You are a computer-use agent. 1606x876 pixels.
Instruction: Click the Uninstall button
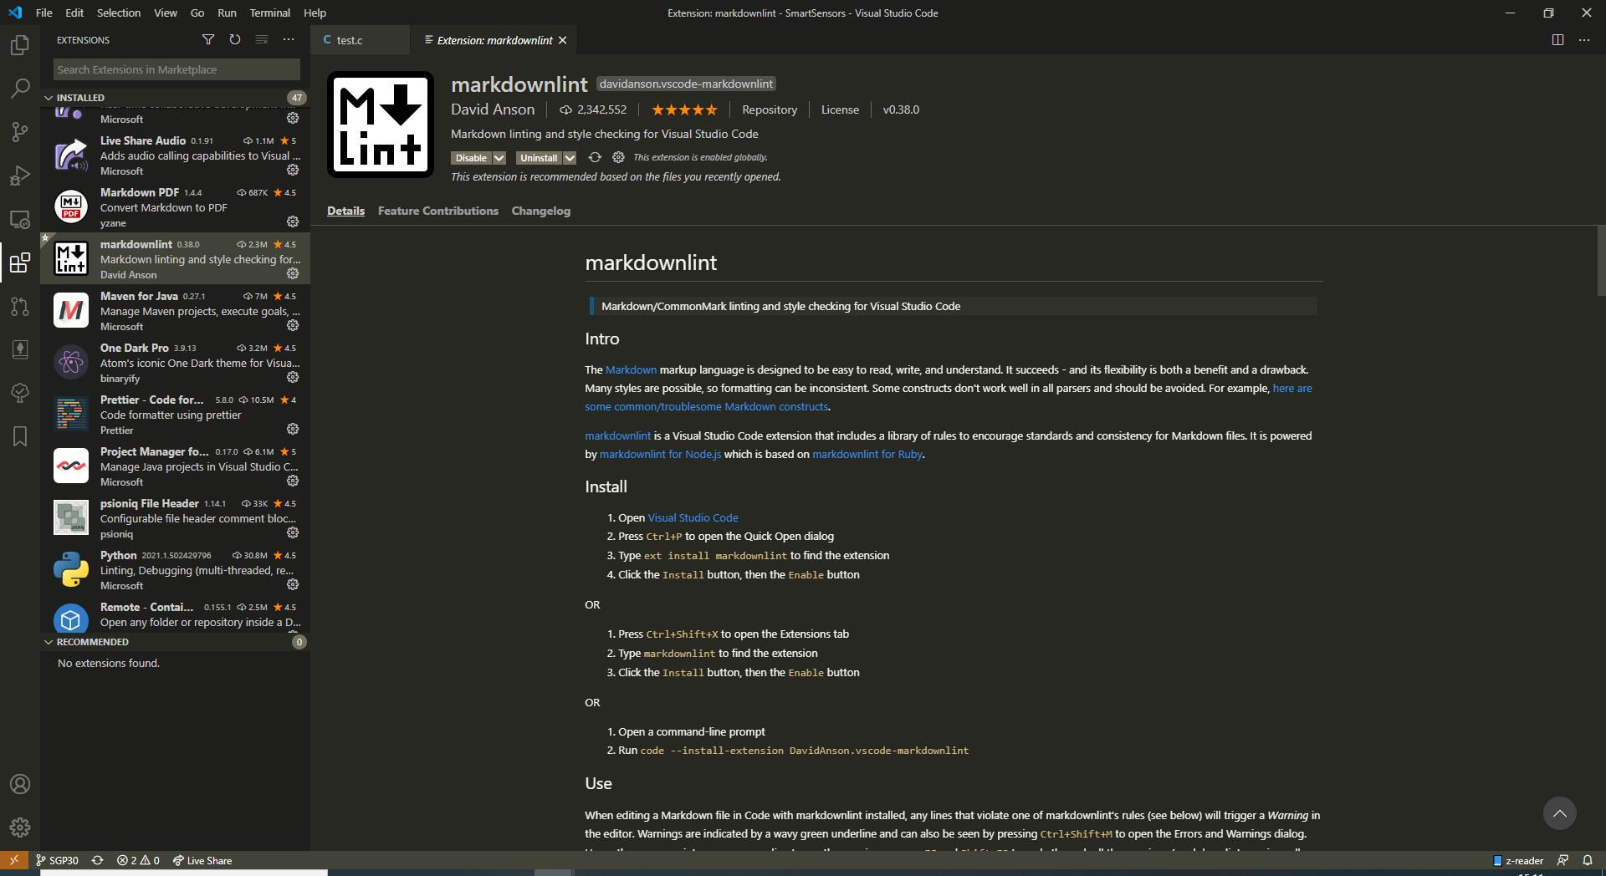tap(539, 158)
